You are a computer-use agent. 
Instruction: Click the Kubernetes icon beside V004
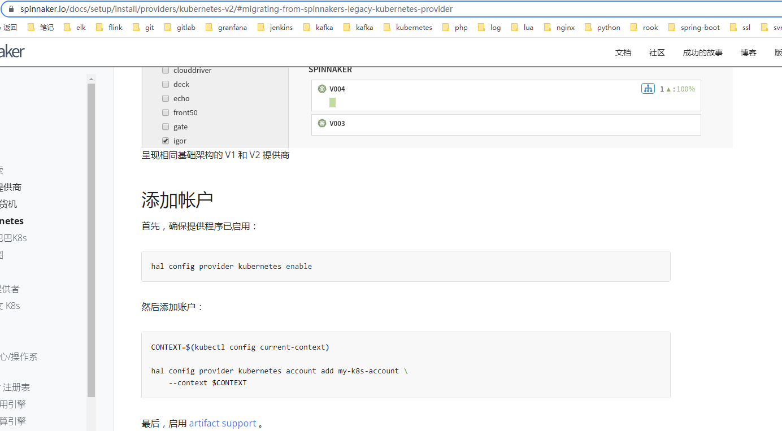click(x=322, y=89)
